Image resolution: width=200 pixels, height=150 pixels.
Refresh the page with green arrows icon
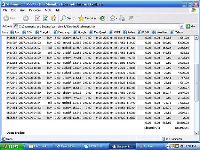[x=45, y=18]
